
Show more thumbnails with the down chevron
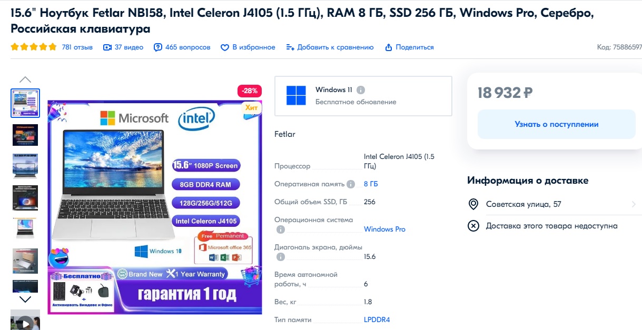(x=25, y=299)
